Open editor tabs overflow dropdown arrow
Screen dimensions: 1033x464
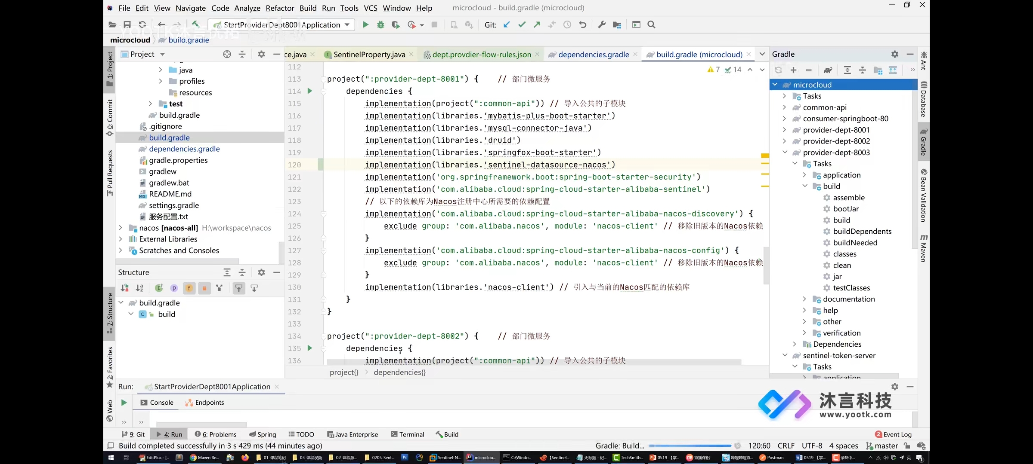pyautogui.click(x=762, y=54)
